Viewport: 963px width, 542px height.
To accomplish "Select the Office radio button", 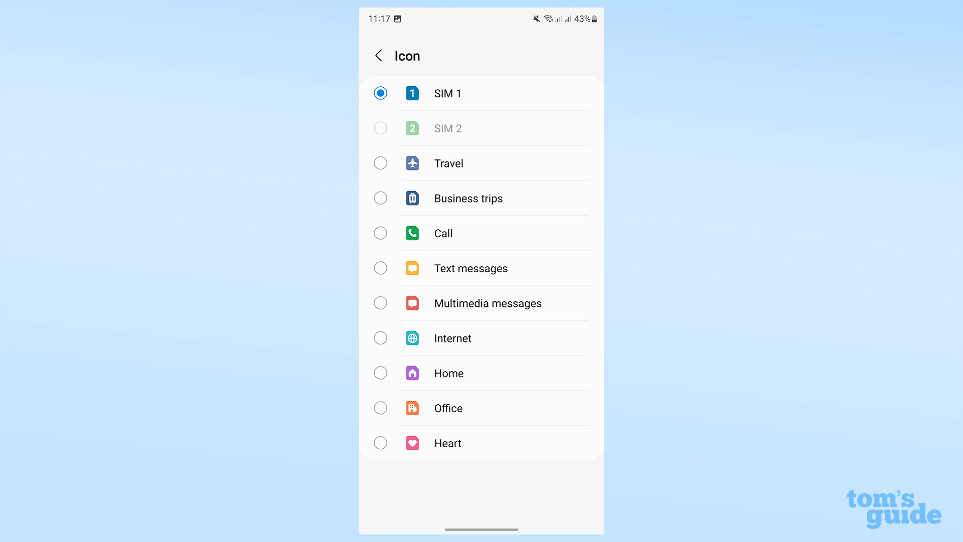I will [x=380, y=408].
